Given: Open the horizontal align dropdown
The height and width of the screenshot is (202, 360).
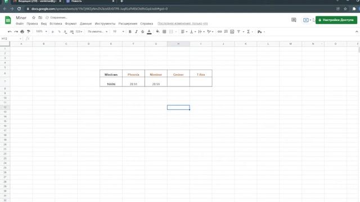Looking at the screenshot, I should coord(184,31).
